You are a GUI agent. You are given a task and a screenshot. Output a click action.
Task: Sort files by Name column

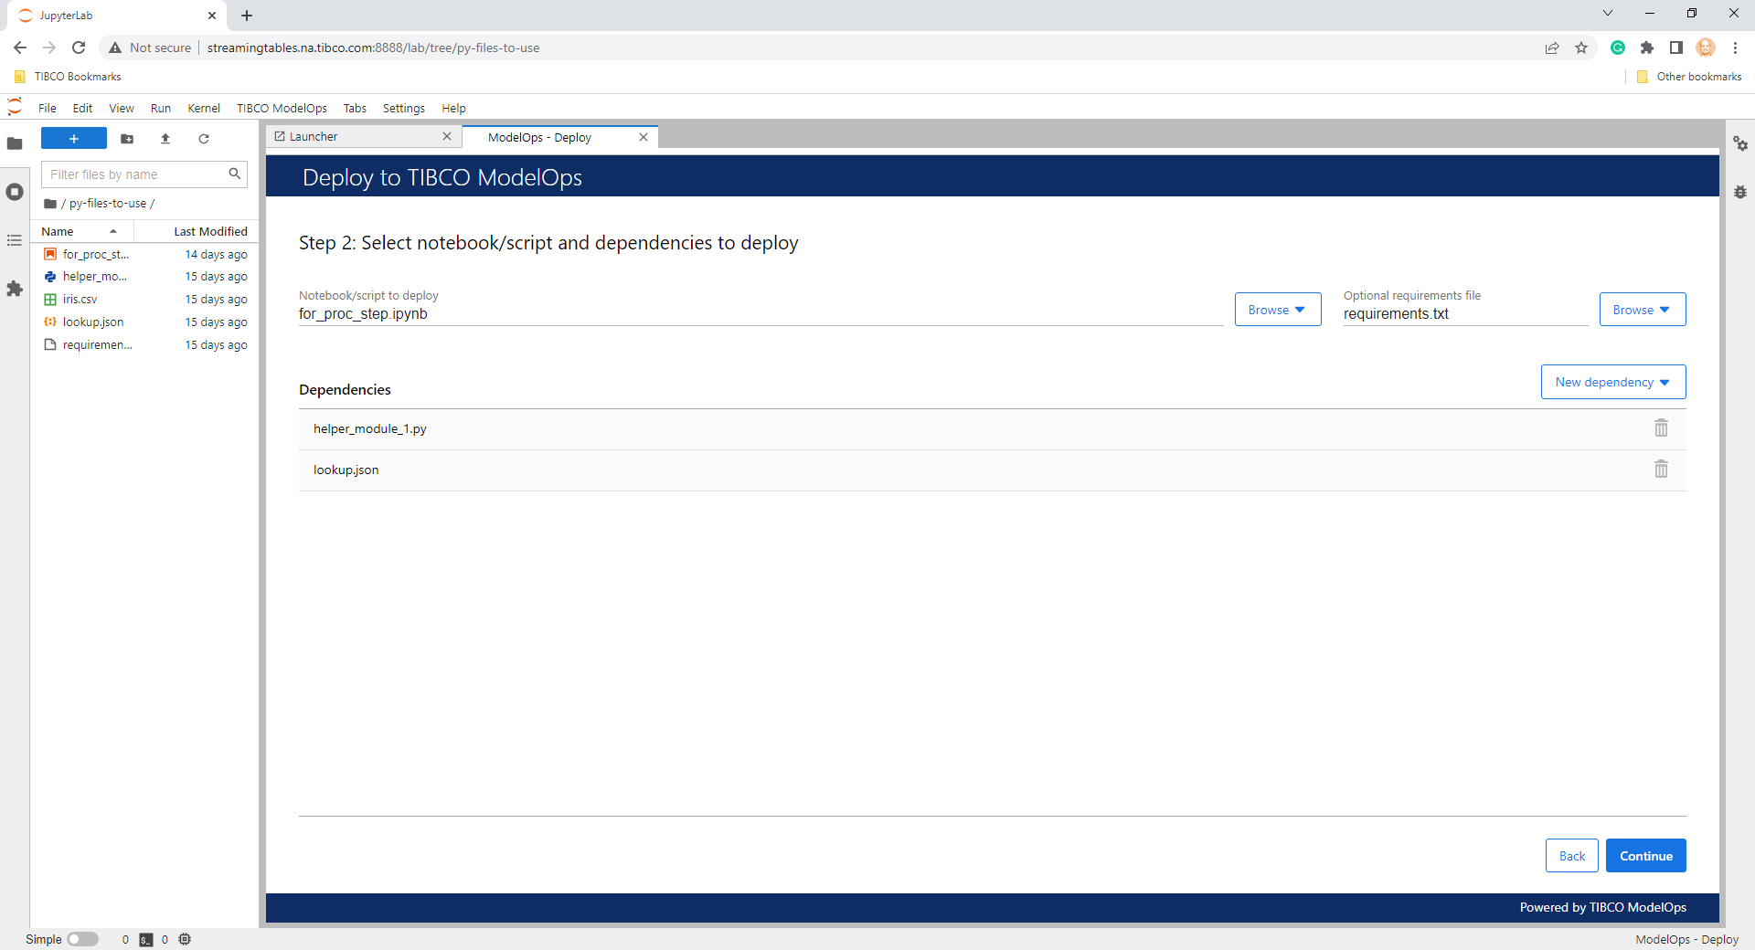82,231
